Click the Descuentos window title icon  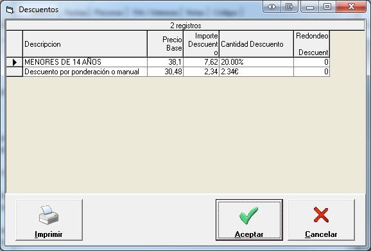point(10,10)
